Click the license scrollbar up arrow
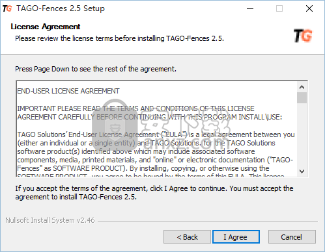The height and width of the screenshot is (252, 325). point(302,87)
